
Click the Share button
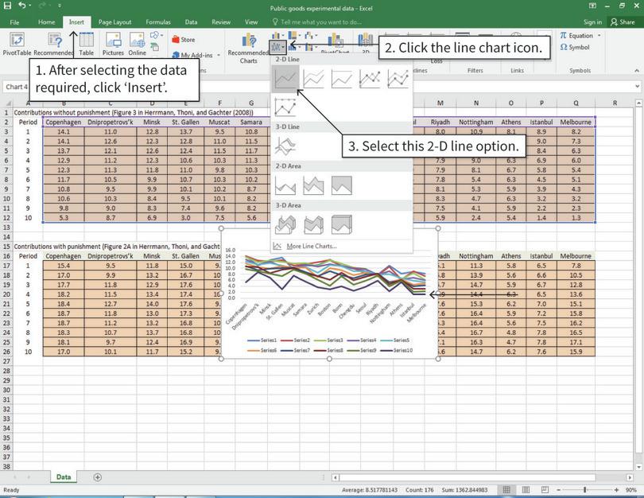623,22
